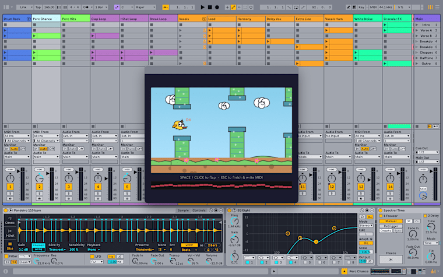The width and height of the screenshot is (443, 277).
Task: Click the Session Record circle button
Action: point(251,7)
